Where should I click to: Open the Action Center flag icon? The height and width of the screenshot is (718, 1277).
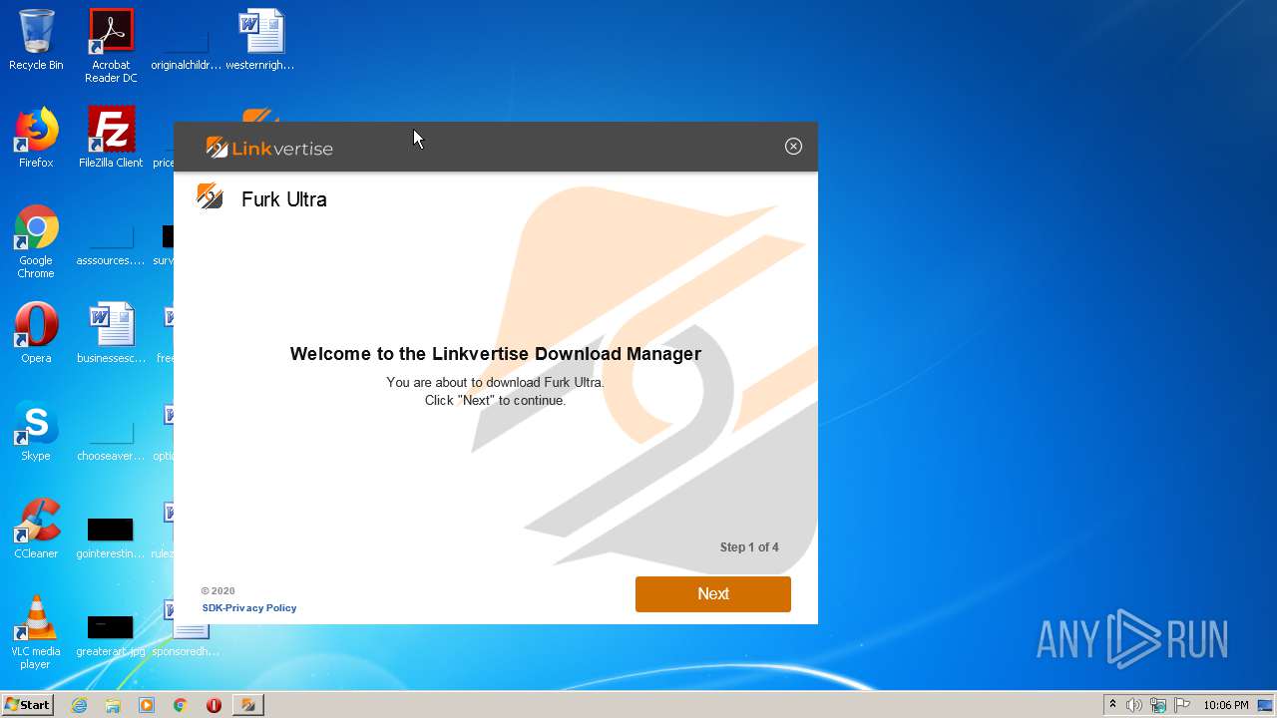coord(1182,705)
